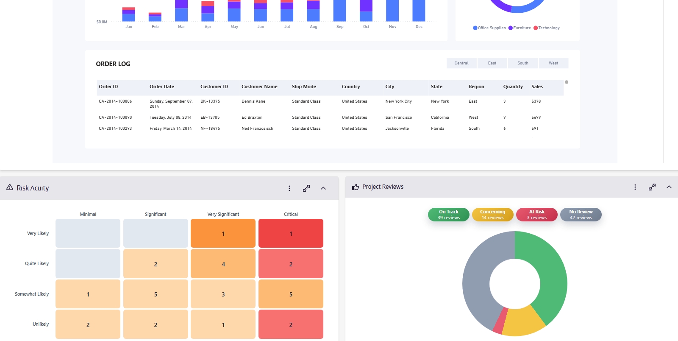Sort table by Order ID column

[x=108, y=87]
